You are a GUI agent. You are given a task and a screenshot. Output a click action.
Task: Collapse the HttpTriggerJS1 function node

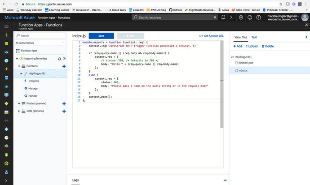22,73
